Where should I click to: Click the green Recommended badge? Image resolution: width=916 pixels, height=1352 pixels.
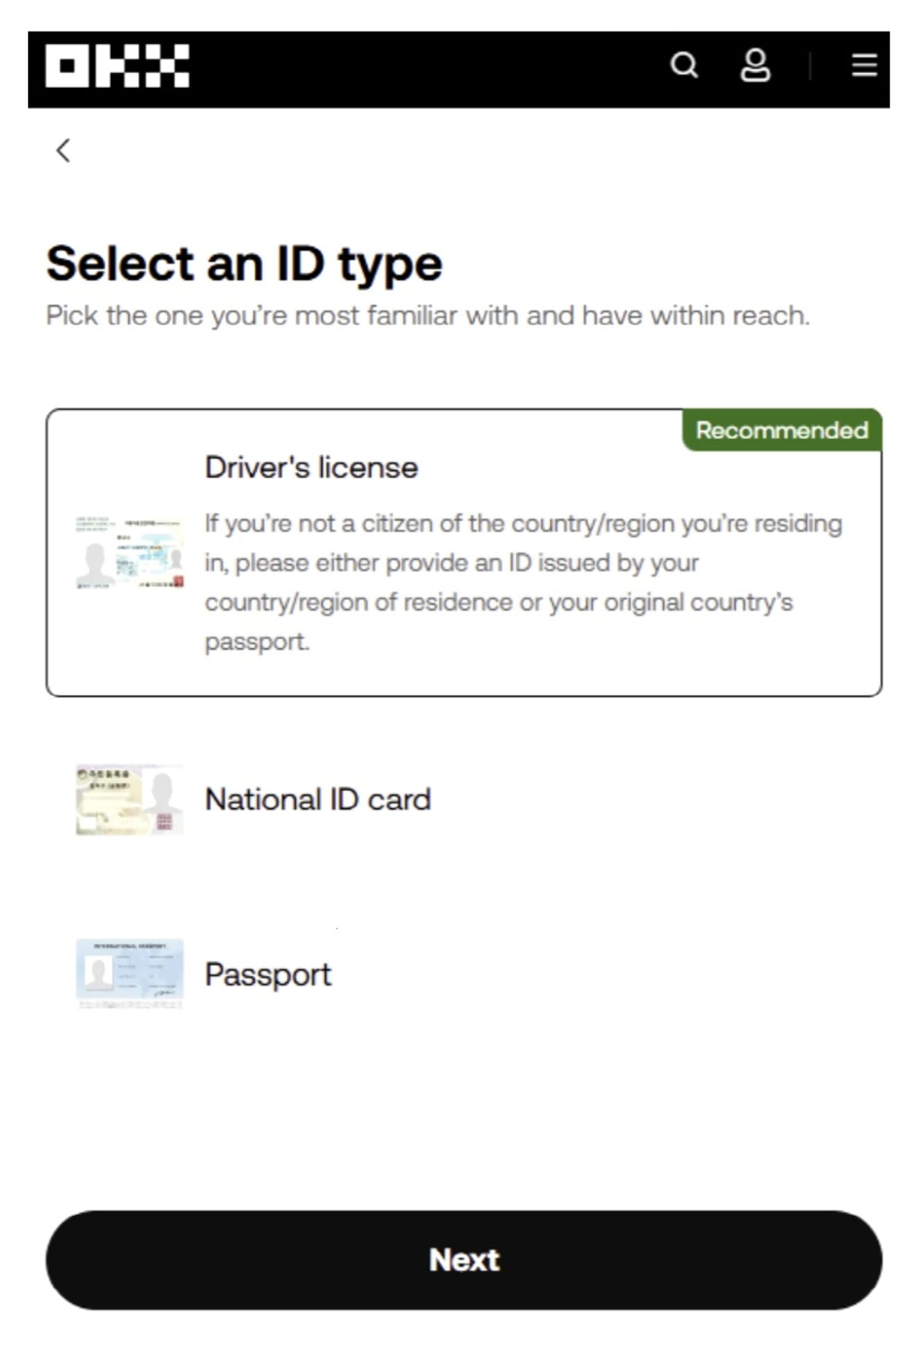[782, 430]
